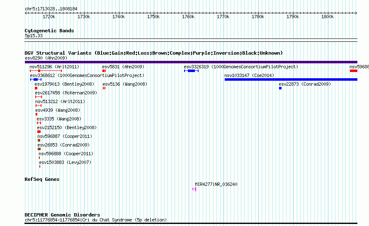Click the esv3326319 blue gain glyph

click(191, 71)
